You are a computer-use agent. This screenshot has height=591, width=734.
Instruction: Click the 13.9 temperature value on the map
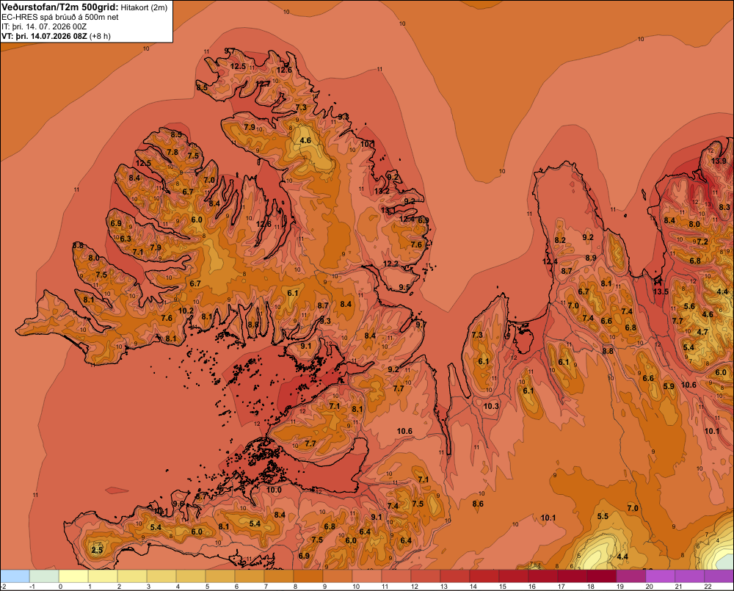[x=719, y=161]
